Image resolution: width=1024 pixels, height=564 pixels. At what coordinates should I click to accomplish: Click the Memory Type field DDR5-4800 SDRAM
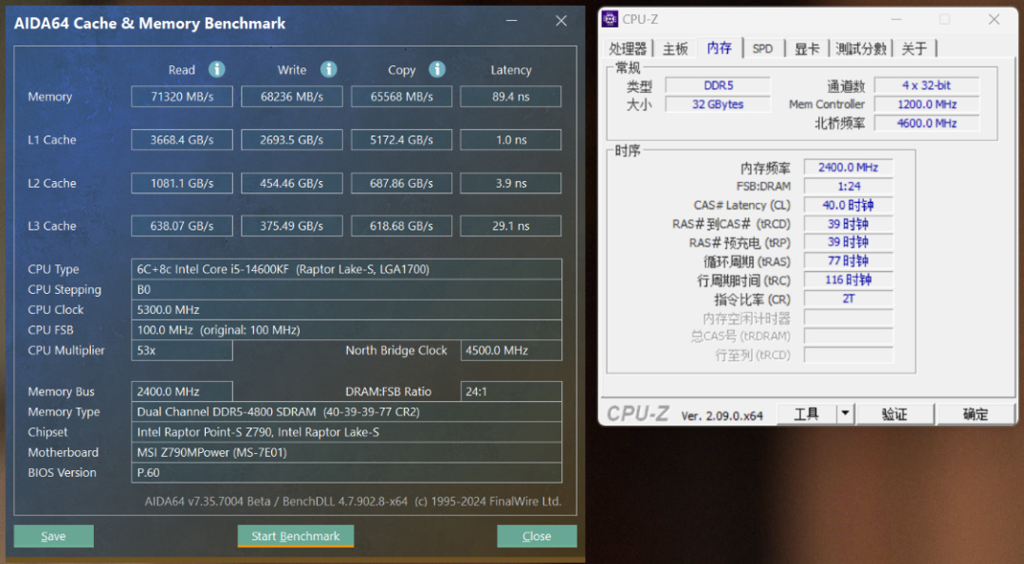pos(346,412)
